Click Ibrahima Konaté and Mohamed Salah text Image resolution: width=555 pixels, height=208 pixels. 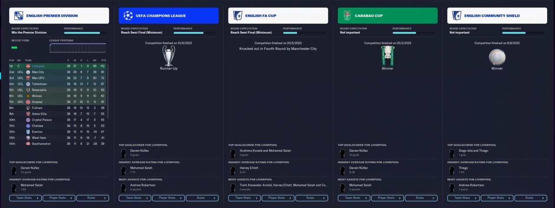click(x=265, y=150)
